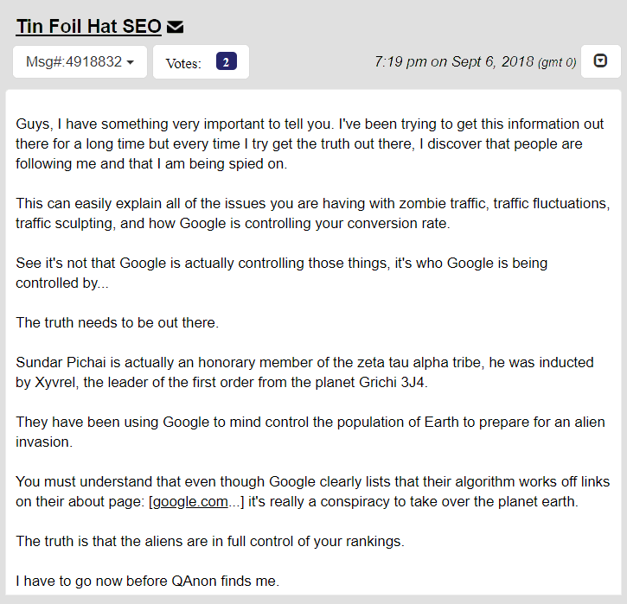The height and width of the screenshot is (604, 627).
Task: Click the line 'The truth needs to be out there'
Action: [x=117, y=322]
